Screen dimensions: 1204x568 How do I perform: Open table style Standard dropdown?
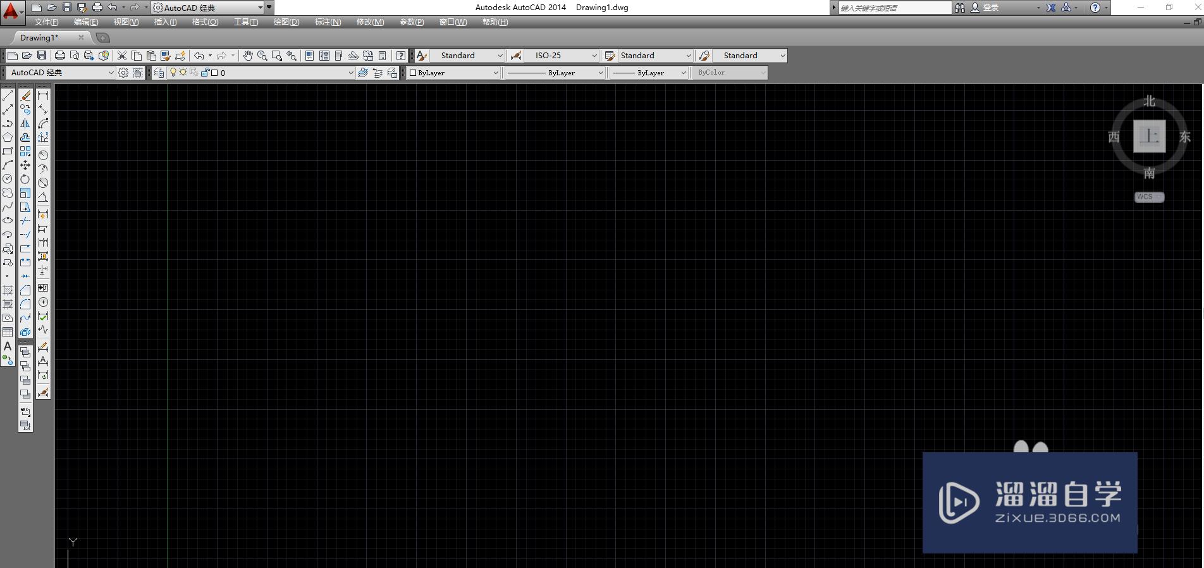[x=656, y=56]
